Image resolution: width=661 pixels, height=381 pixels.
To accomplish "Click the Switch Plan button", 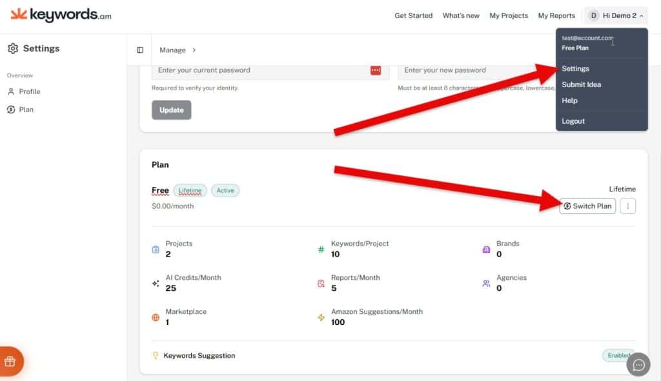I will pyautogui.click(x=587, y=206).
